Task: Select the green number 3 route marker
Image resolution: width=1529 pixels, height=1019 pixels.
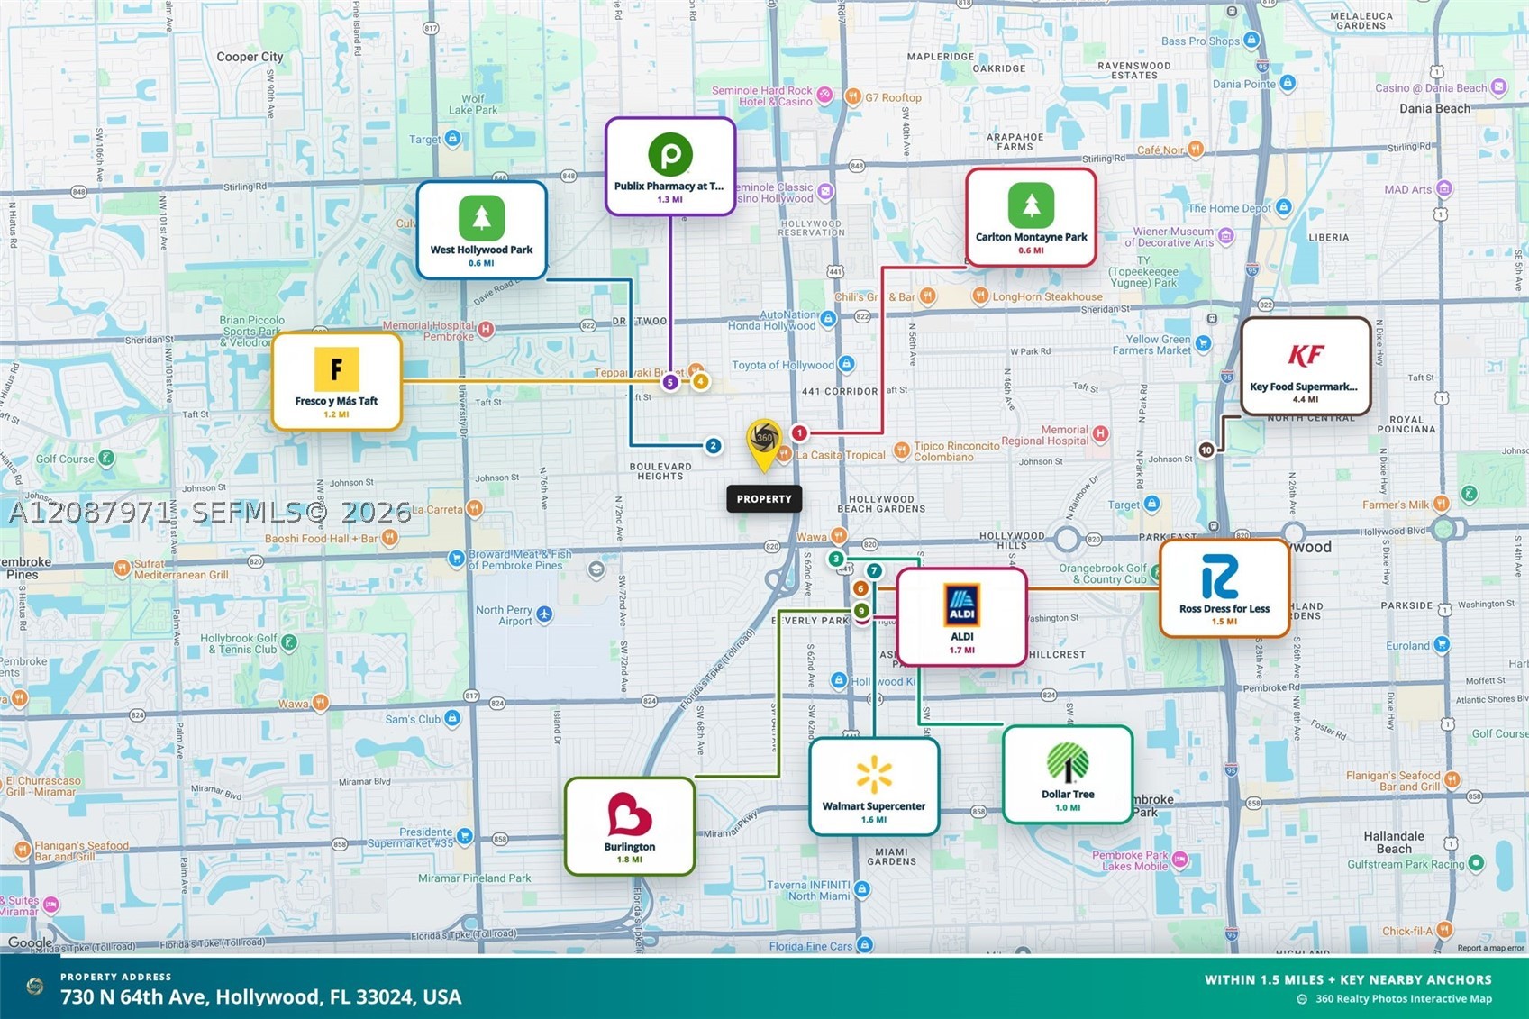Action: (x=836, y=560)
